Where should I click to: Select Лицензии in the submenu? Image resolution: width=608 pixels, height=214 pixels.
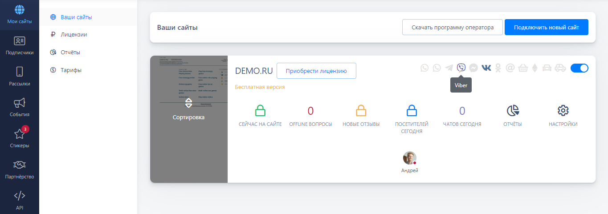(73, 34)
